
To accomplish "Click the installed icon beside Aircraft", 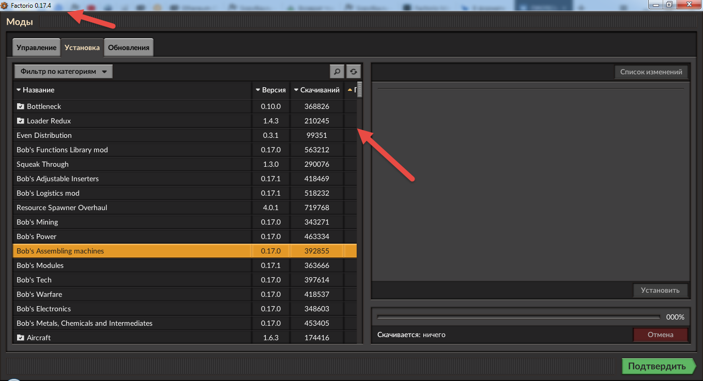I will click(21, 338).
